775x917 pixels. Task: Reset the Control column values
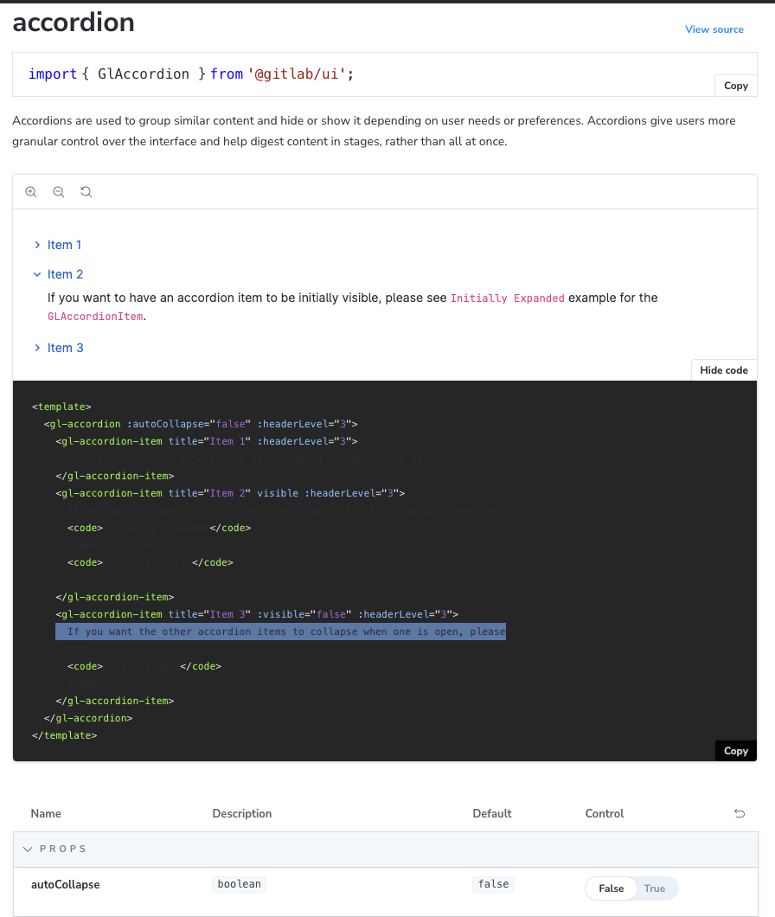(x=740, y=813)
